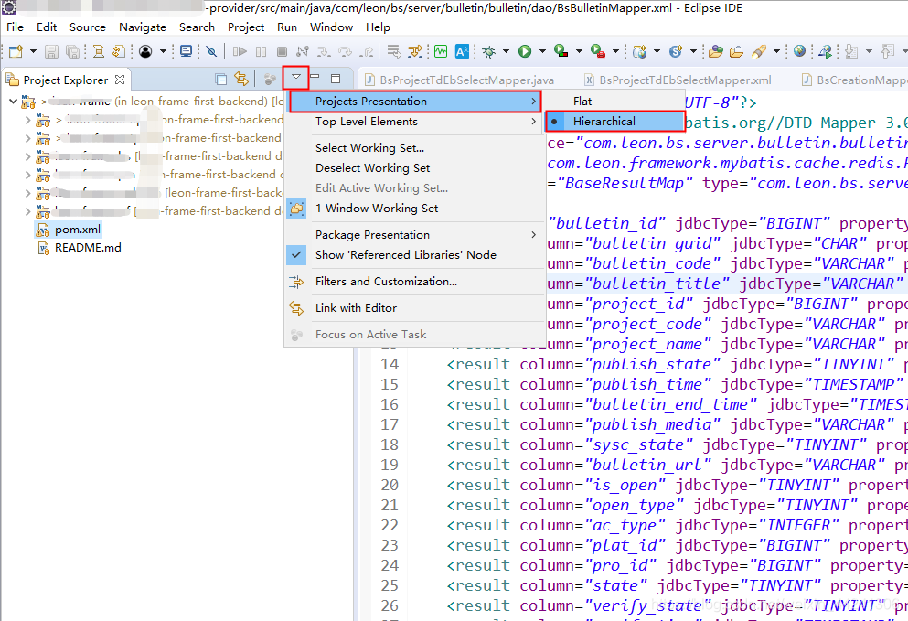Click the Run External Tools icon
Viewport: 908px width, 621px height.
598,51
